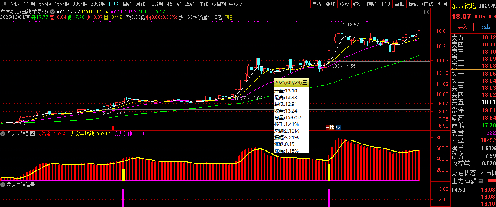The height and width of the screenshot is (207, 496).
Task: Click the first magenta signal bar in 龙头之神信号
Action: [x=123, y=198]
